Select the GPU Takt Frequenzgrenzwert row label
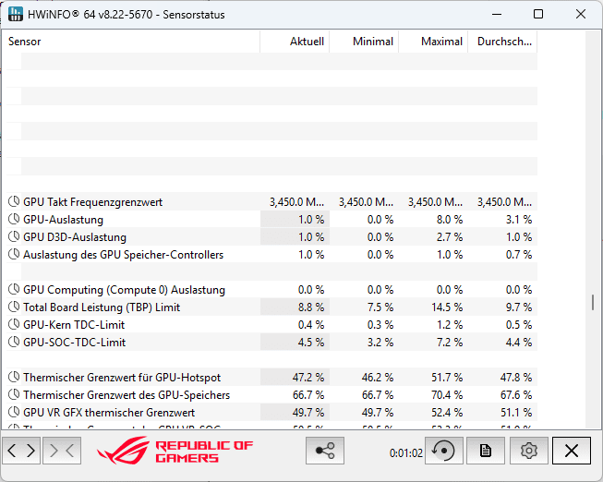 click(92, 202)
